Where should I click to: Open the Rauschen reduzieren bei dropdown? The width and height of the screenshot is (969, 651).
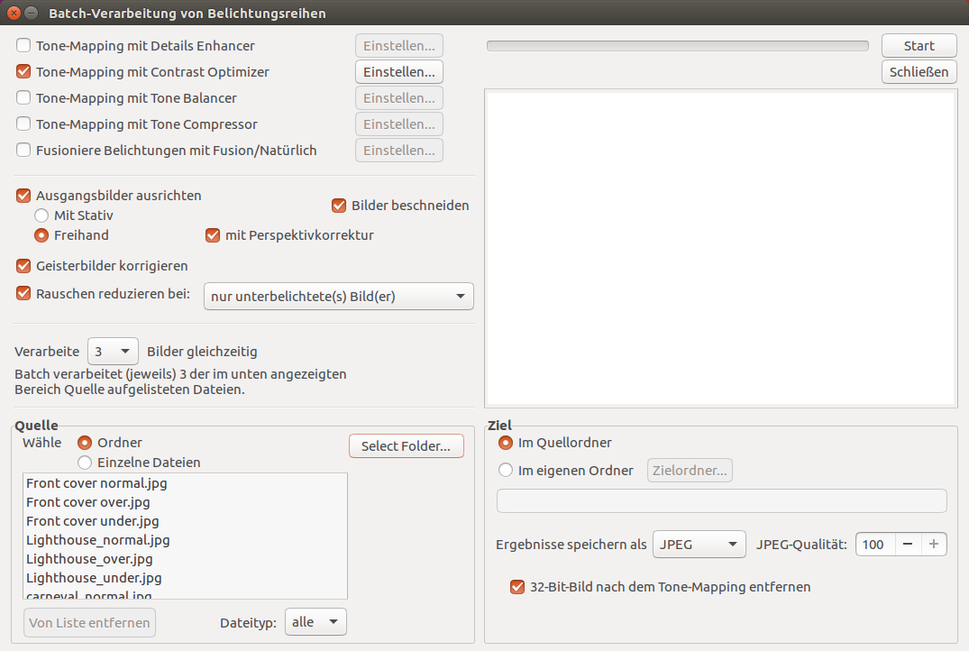point(338,297)
